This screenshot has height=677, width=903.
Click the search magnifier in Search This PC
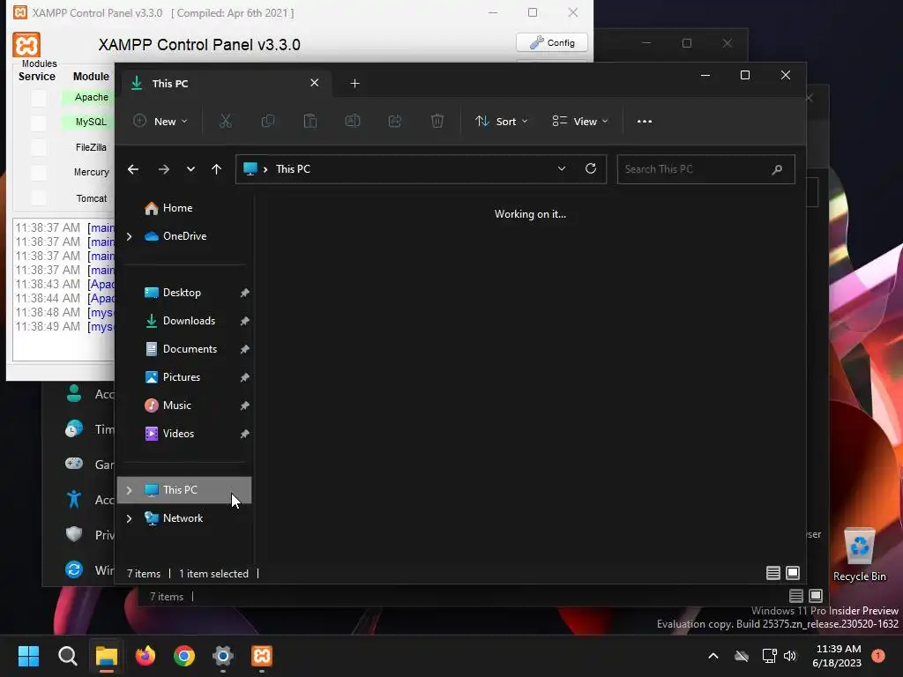pyautogui.click(x=777, y=169)
